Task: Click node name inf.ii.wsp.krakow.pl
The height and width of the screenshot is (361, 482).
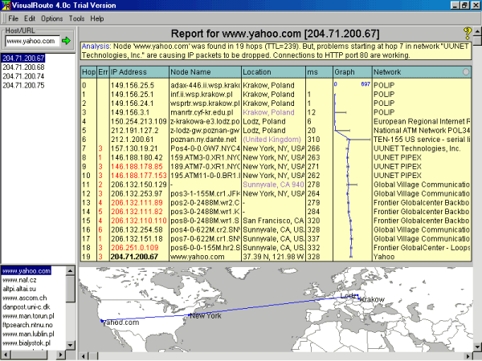Action: click(202, 94)
